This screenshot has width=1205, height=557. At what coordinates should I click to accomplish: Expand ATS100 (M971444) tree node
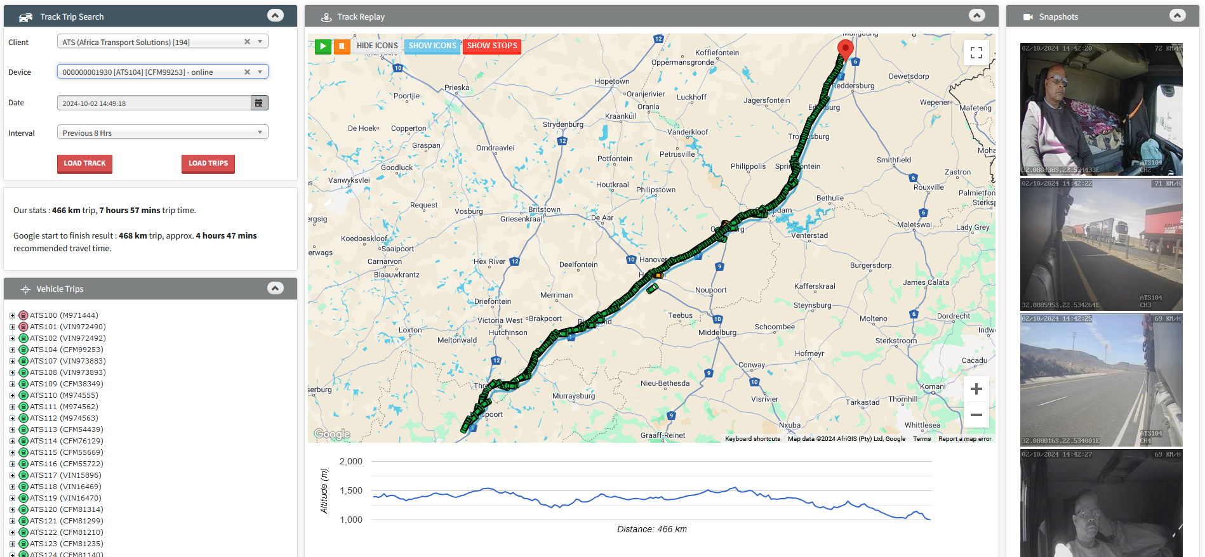point(12,315)
